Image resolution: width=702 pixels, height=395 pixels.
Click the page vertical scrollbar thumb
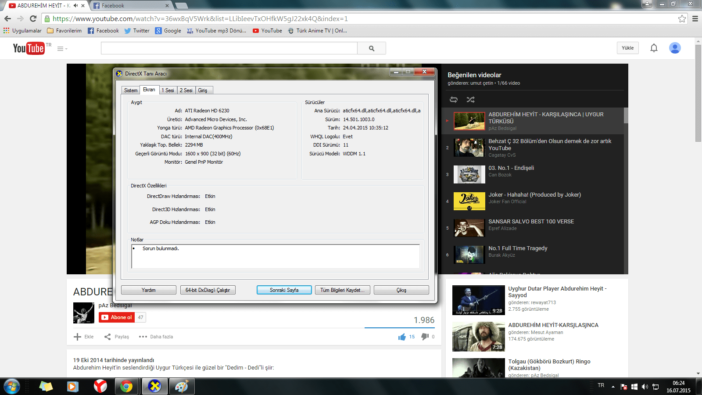pyautogui.click(x=698, y=93)
